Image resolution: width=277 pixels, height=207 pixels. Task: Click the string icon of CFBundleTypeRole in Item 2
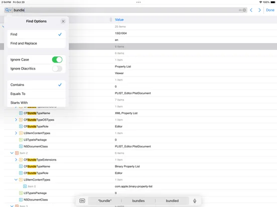point(21,173)
